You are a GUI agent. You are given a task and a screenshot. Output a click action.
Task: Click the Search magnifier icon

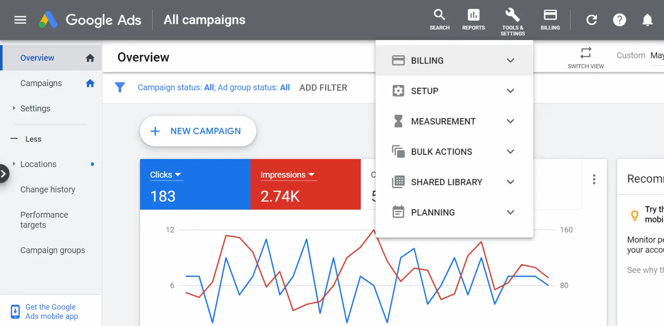tap(439, 15)
